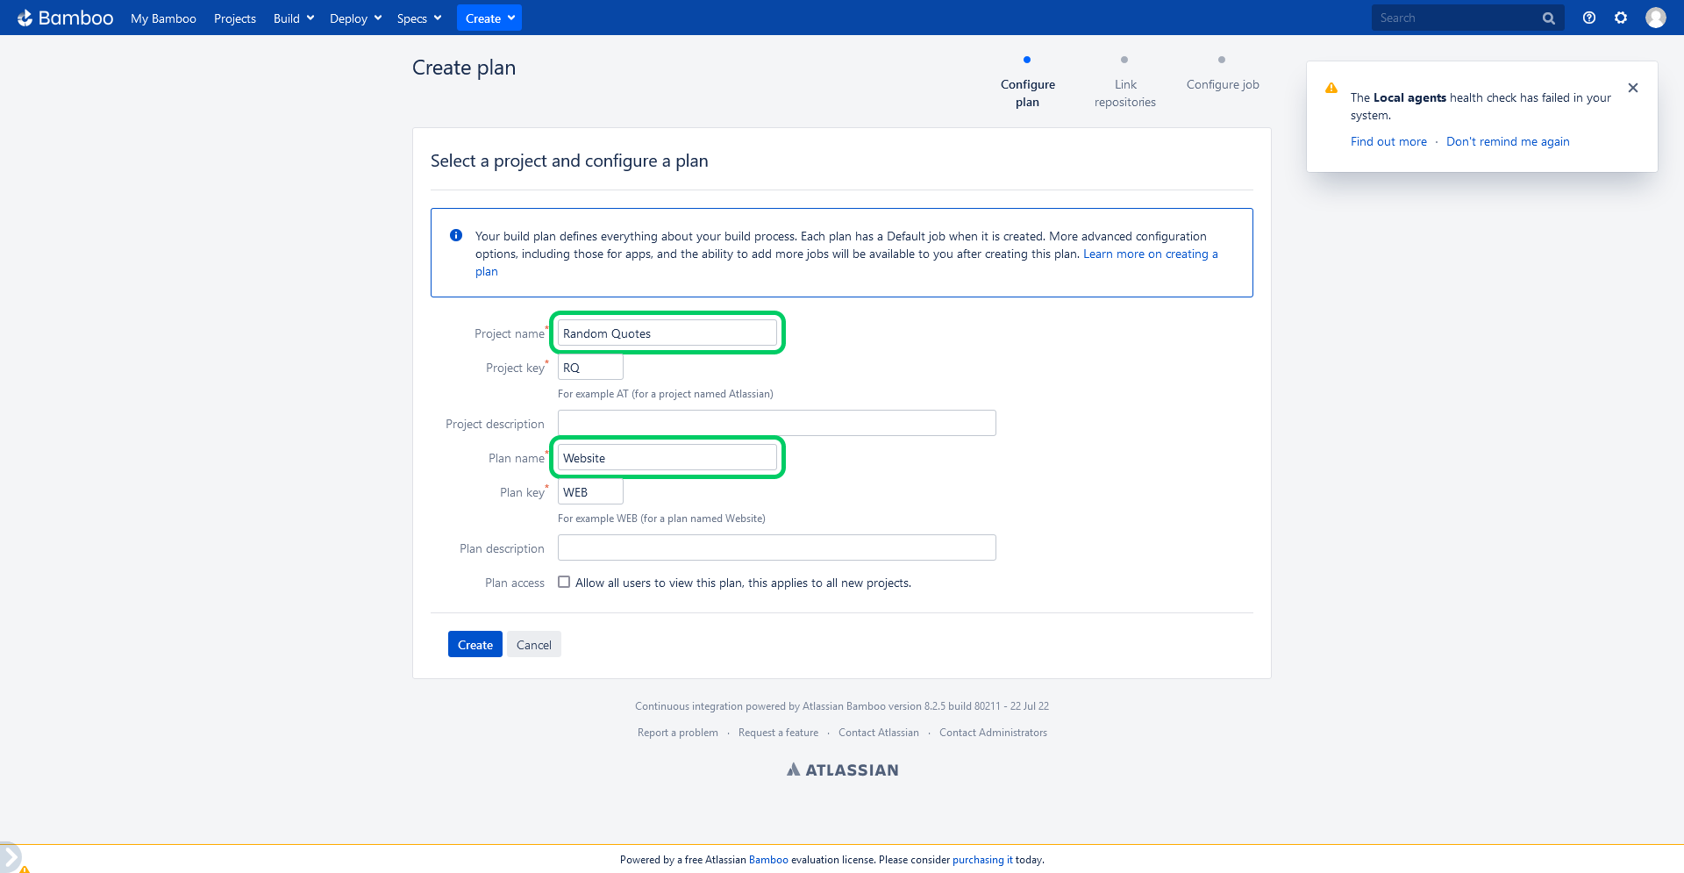Open the help question mark icon
The image size is (1684, 873).
(x=1589, y=18)
